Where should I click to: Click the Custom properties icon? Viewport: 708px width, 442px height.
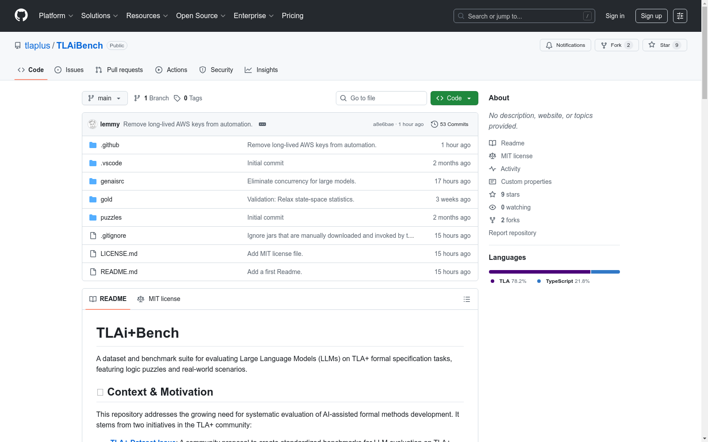(493, 182)
